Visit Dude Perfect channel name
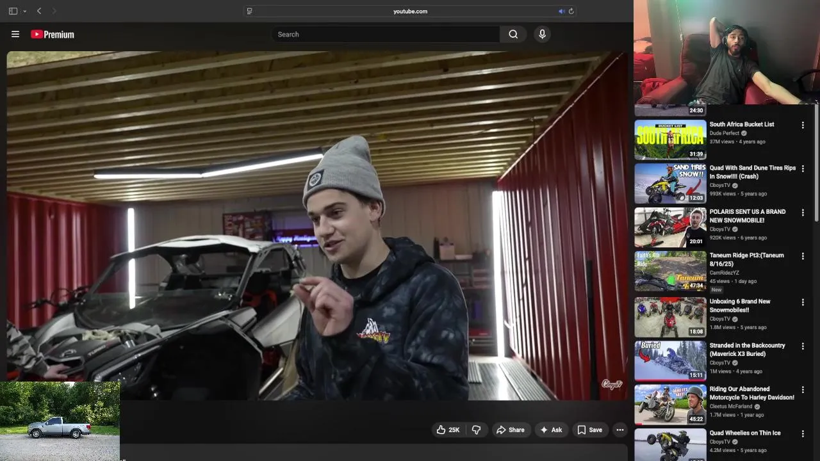The width and height of the screenshot is (820, 461). (x=725, y=133)
